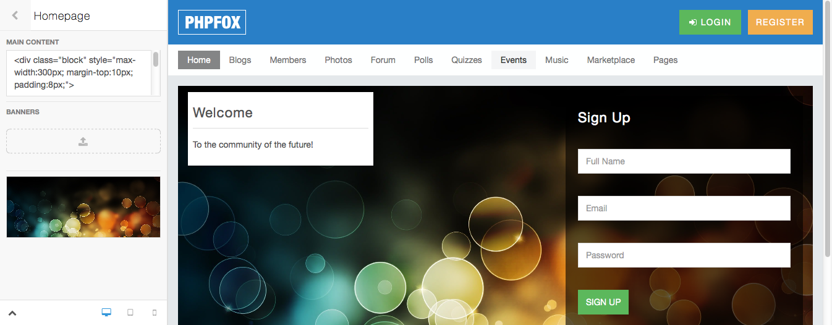Click the Welcome heading text
This screenshot has width=832, height=325.
click(223, 112)
